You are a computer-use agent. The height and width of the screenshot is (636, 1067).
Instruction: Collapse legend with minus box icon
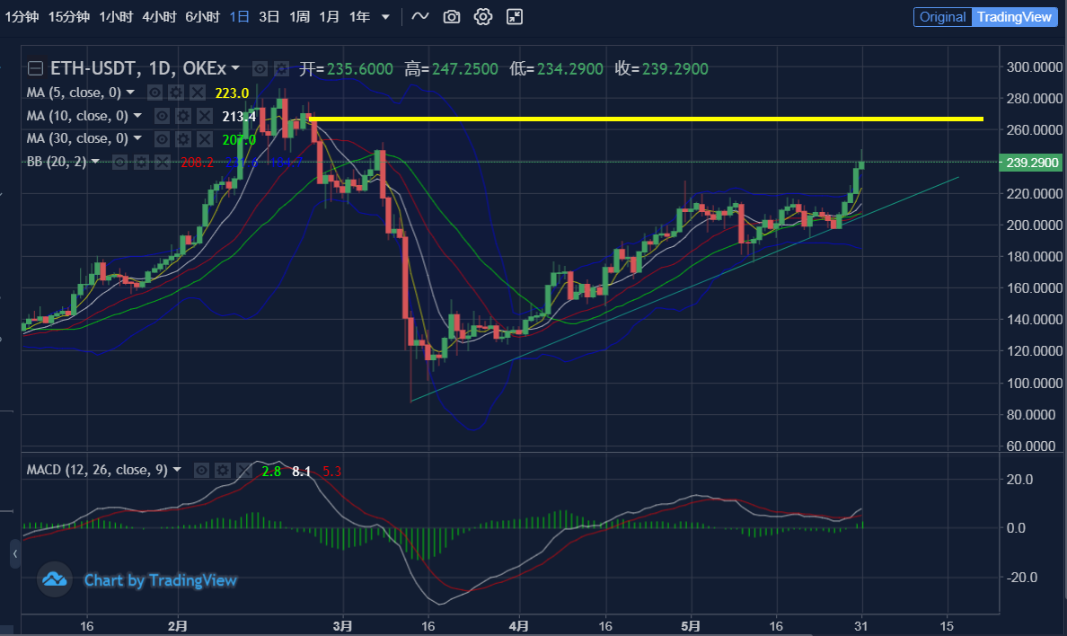tap(35, 68)
